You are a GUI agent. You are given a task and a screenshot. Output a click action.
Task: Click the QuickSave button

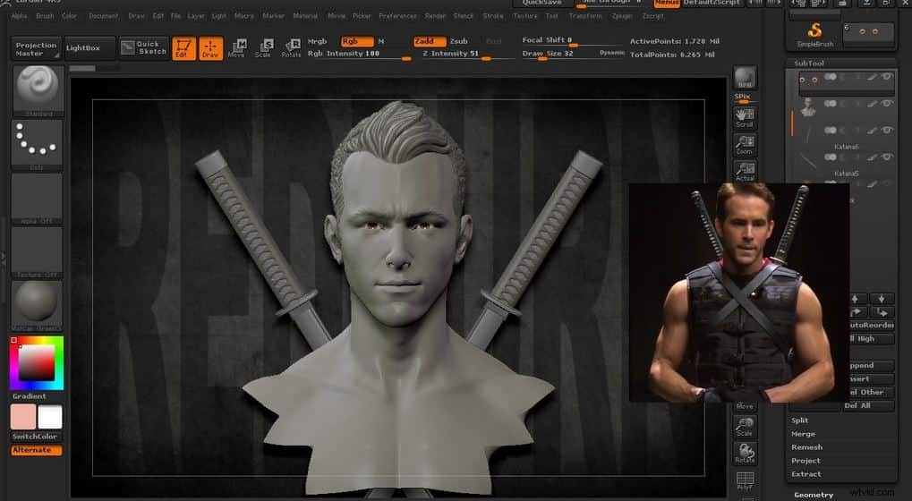coord(542,3)
